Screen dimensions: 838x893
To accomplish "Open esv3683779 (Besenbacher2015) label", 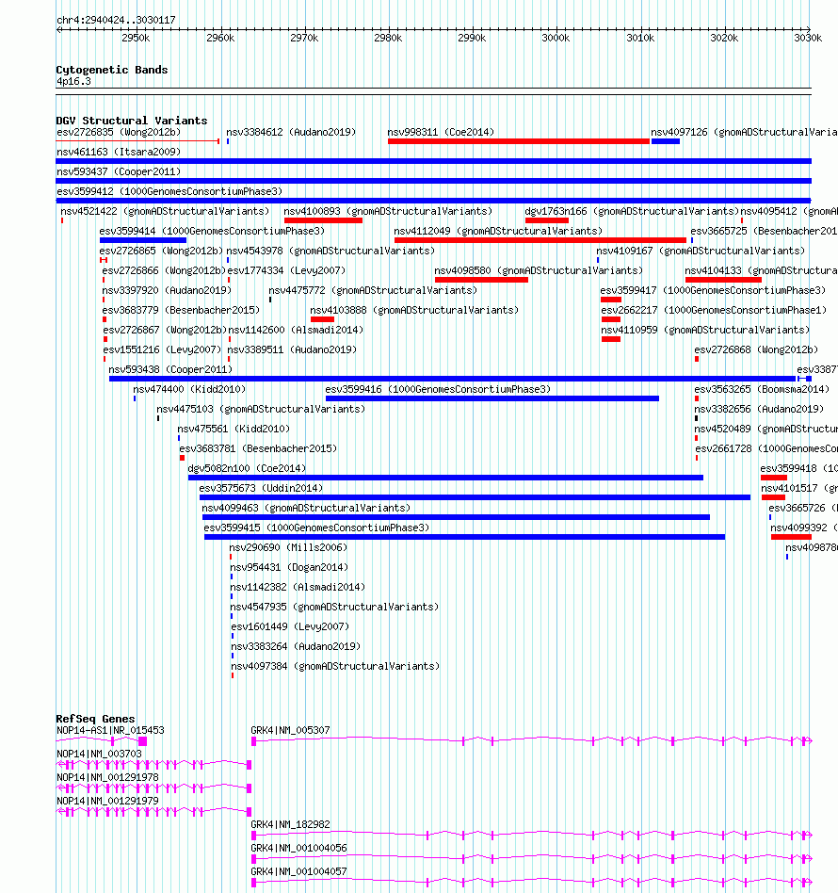I will coord(181,311).
